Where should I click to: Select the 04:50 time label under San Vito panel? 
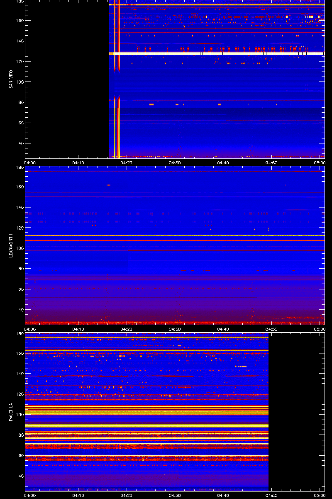point(272,163)
